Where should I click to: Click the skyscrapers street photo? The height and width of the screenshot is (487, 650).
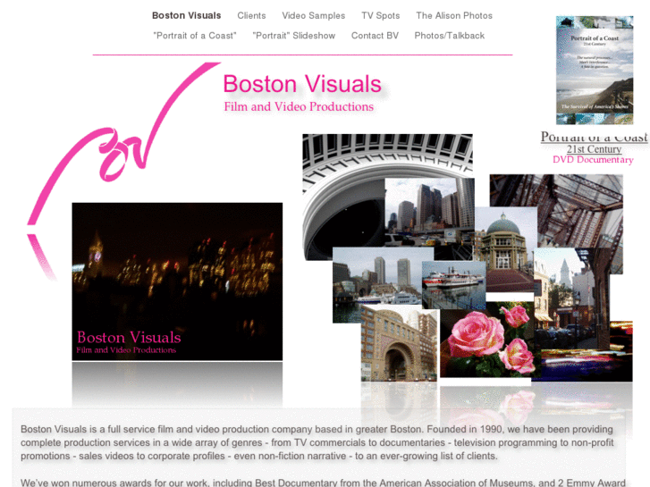(429, 212)
